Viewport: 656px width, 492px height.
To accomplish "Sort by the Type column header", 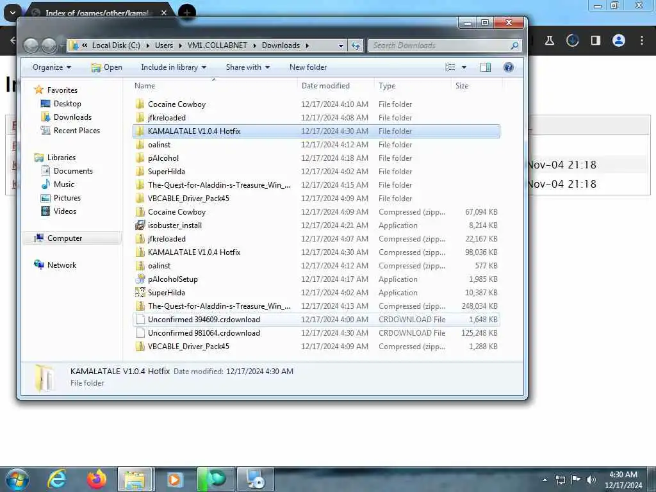I will tap(413, 86).
